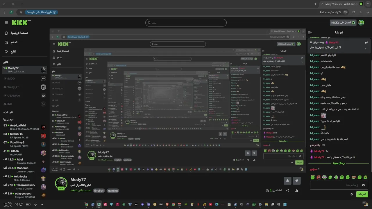Open the recommended iAbuShay3 channel
372x209 pixels.
24,144
